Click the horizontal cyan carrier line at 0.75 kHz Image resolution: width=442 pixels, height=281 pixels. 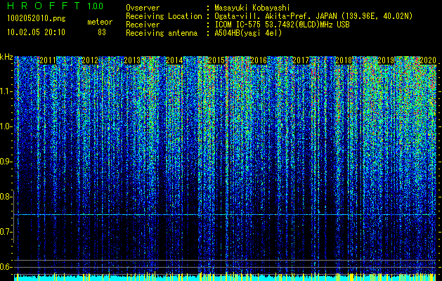click(226, 215)
